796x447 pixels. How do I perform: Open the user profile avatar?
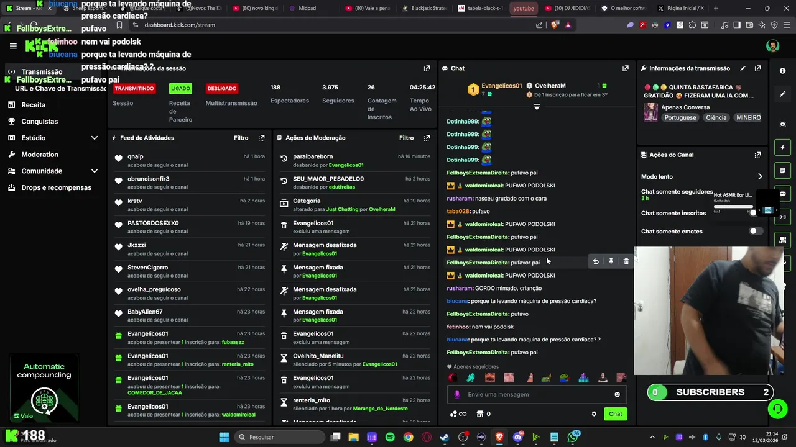click(772, 46)
